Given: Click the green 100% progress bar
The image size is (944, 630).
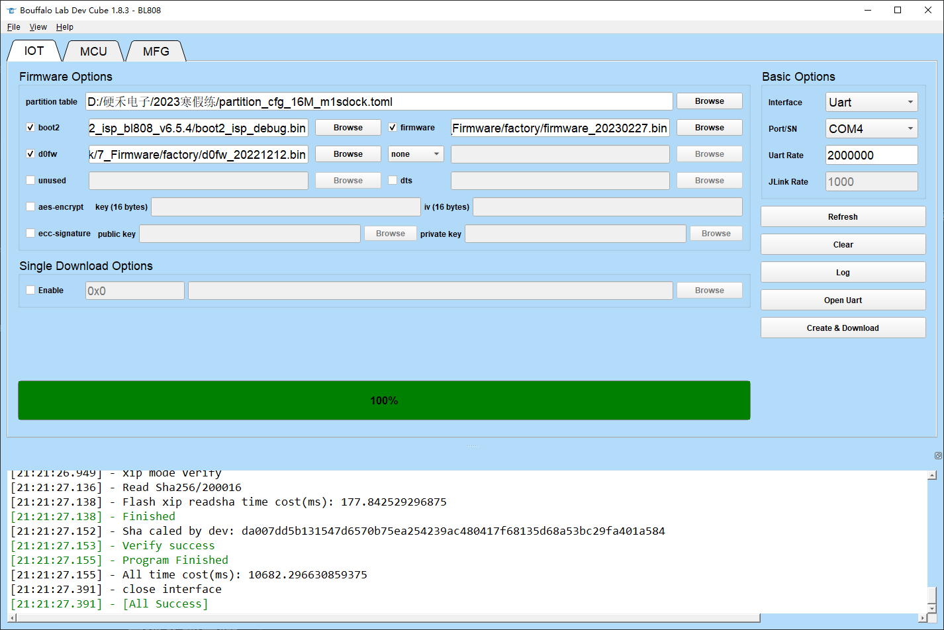Looking at the screenshot, I should 384,400.
